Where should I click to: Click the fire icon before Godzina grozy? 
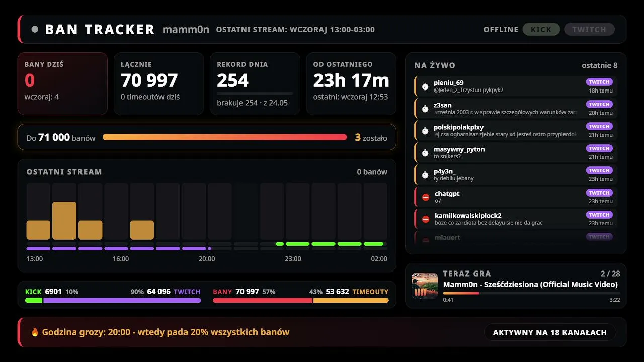click(35, 332)
